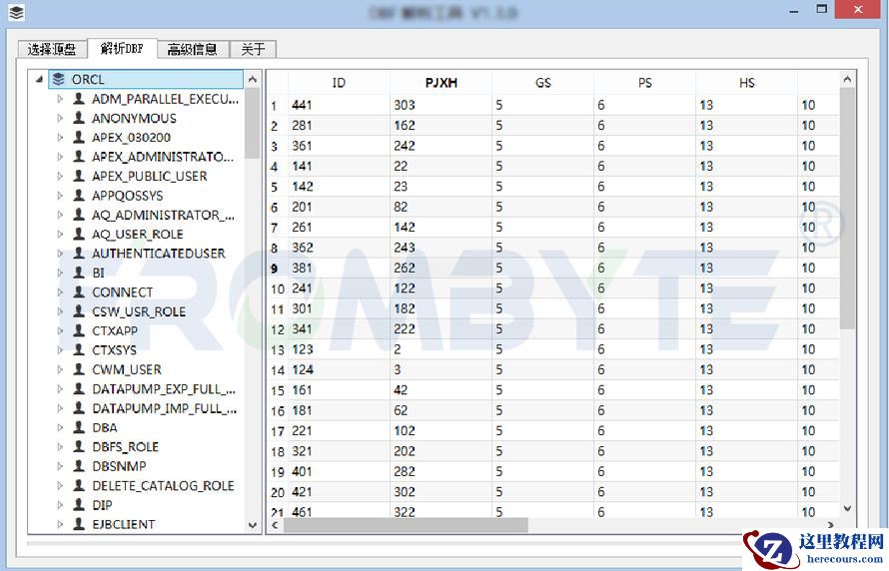Click the user icon beside CSW_USR_ROLE
The width and height of the screenshot is (889, 571).
point(79,311)
